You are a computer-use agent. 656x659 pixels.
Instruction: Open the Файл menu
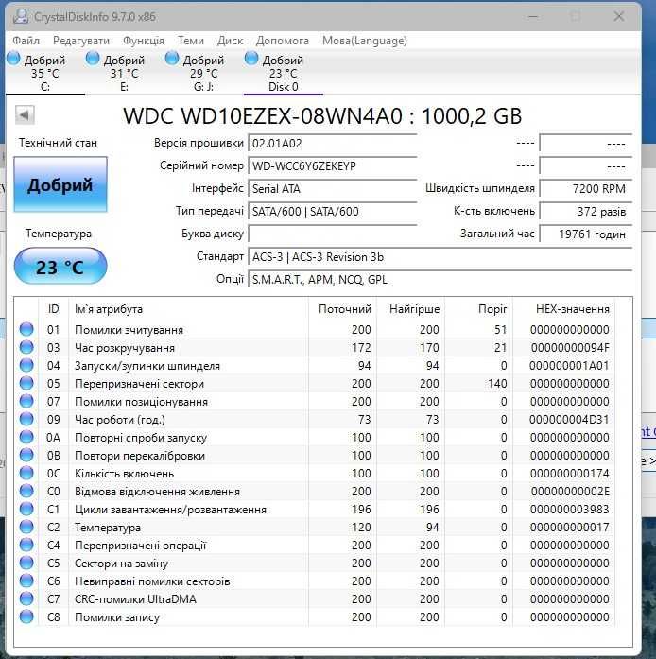26,41
